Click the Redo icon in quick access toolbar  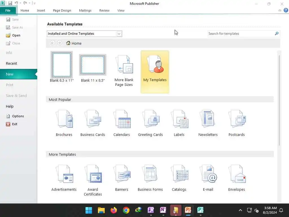[x=25, y=3]
